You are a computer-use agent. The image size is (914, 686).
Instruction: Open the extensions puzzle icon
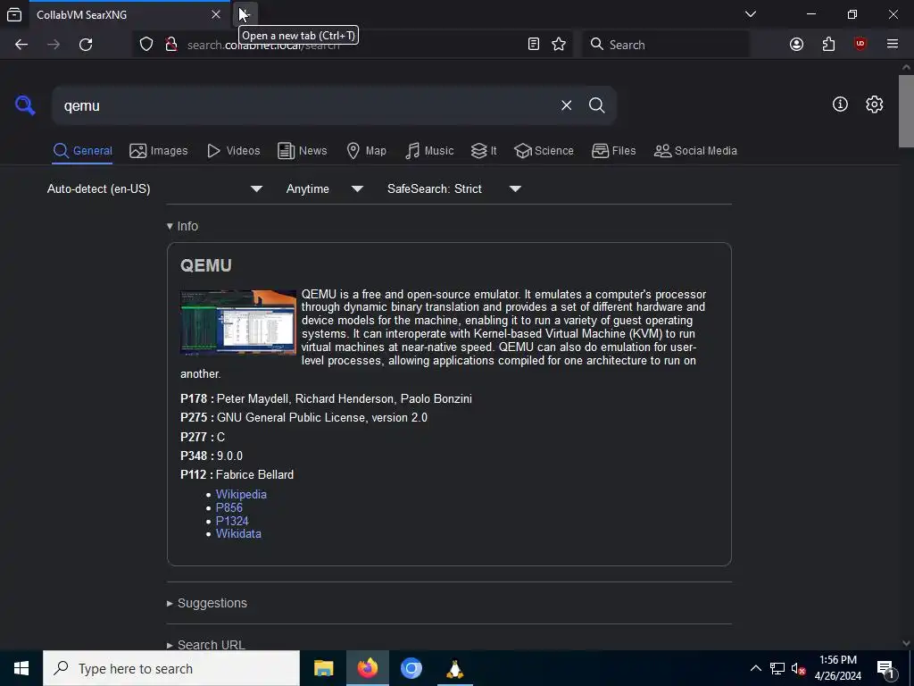(828, 45)
